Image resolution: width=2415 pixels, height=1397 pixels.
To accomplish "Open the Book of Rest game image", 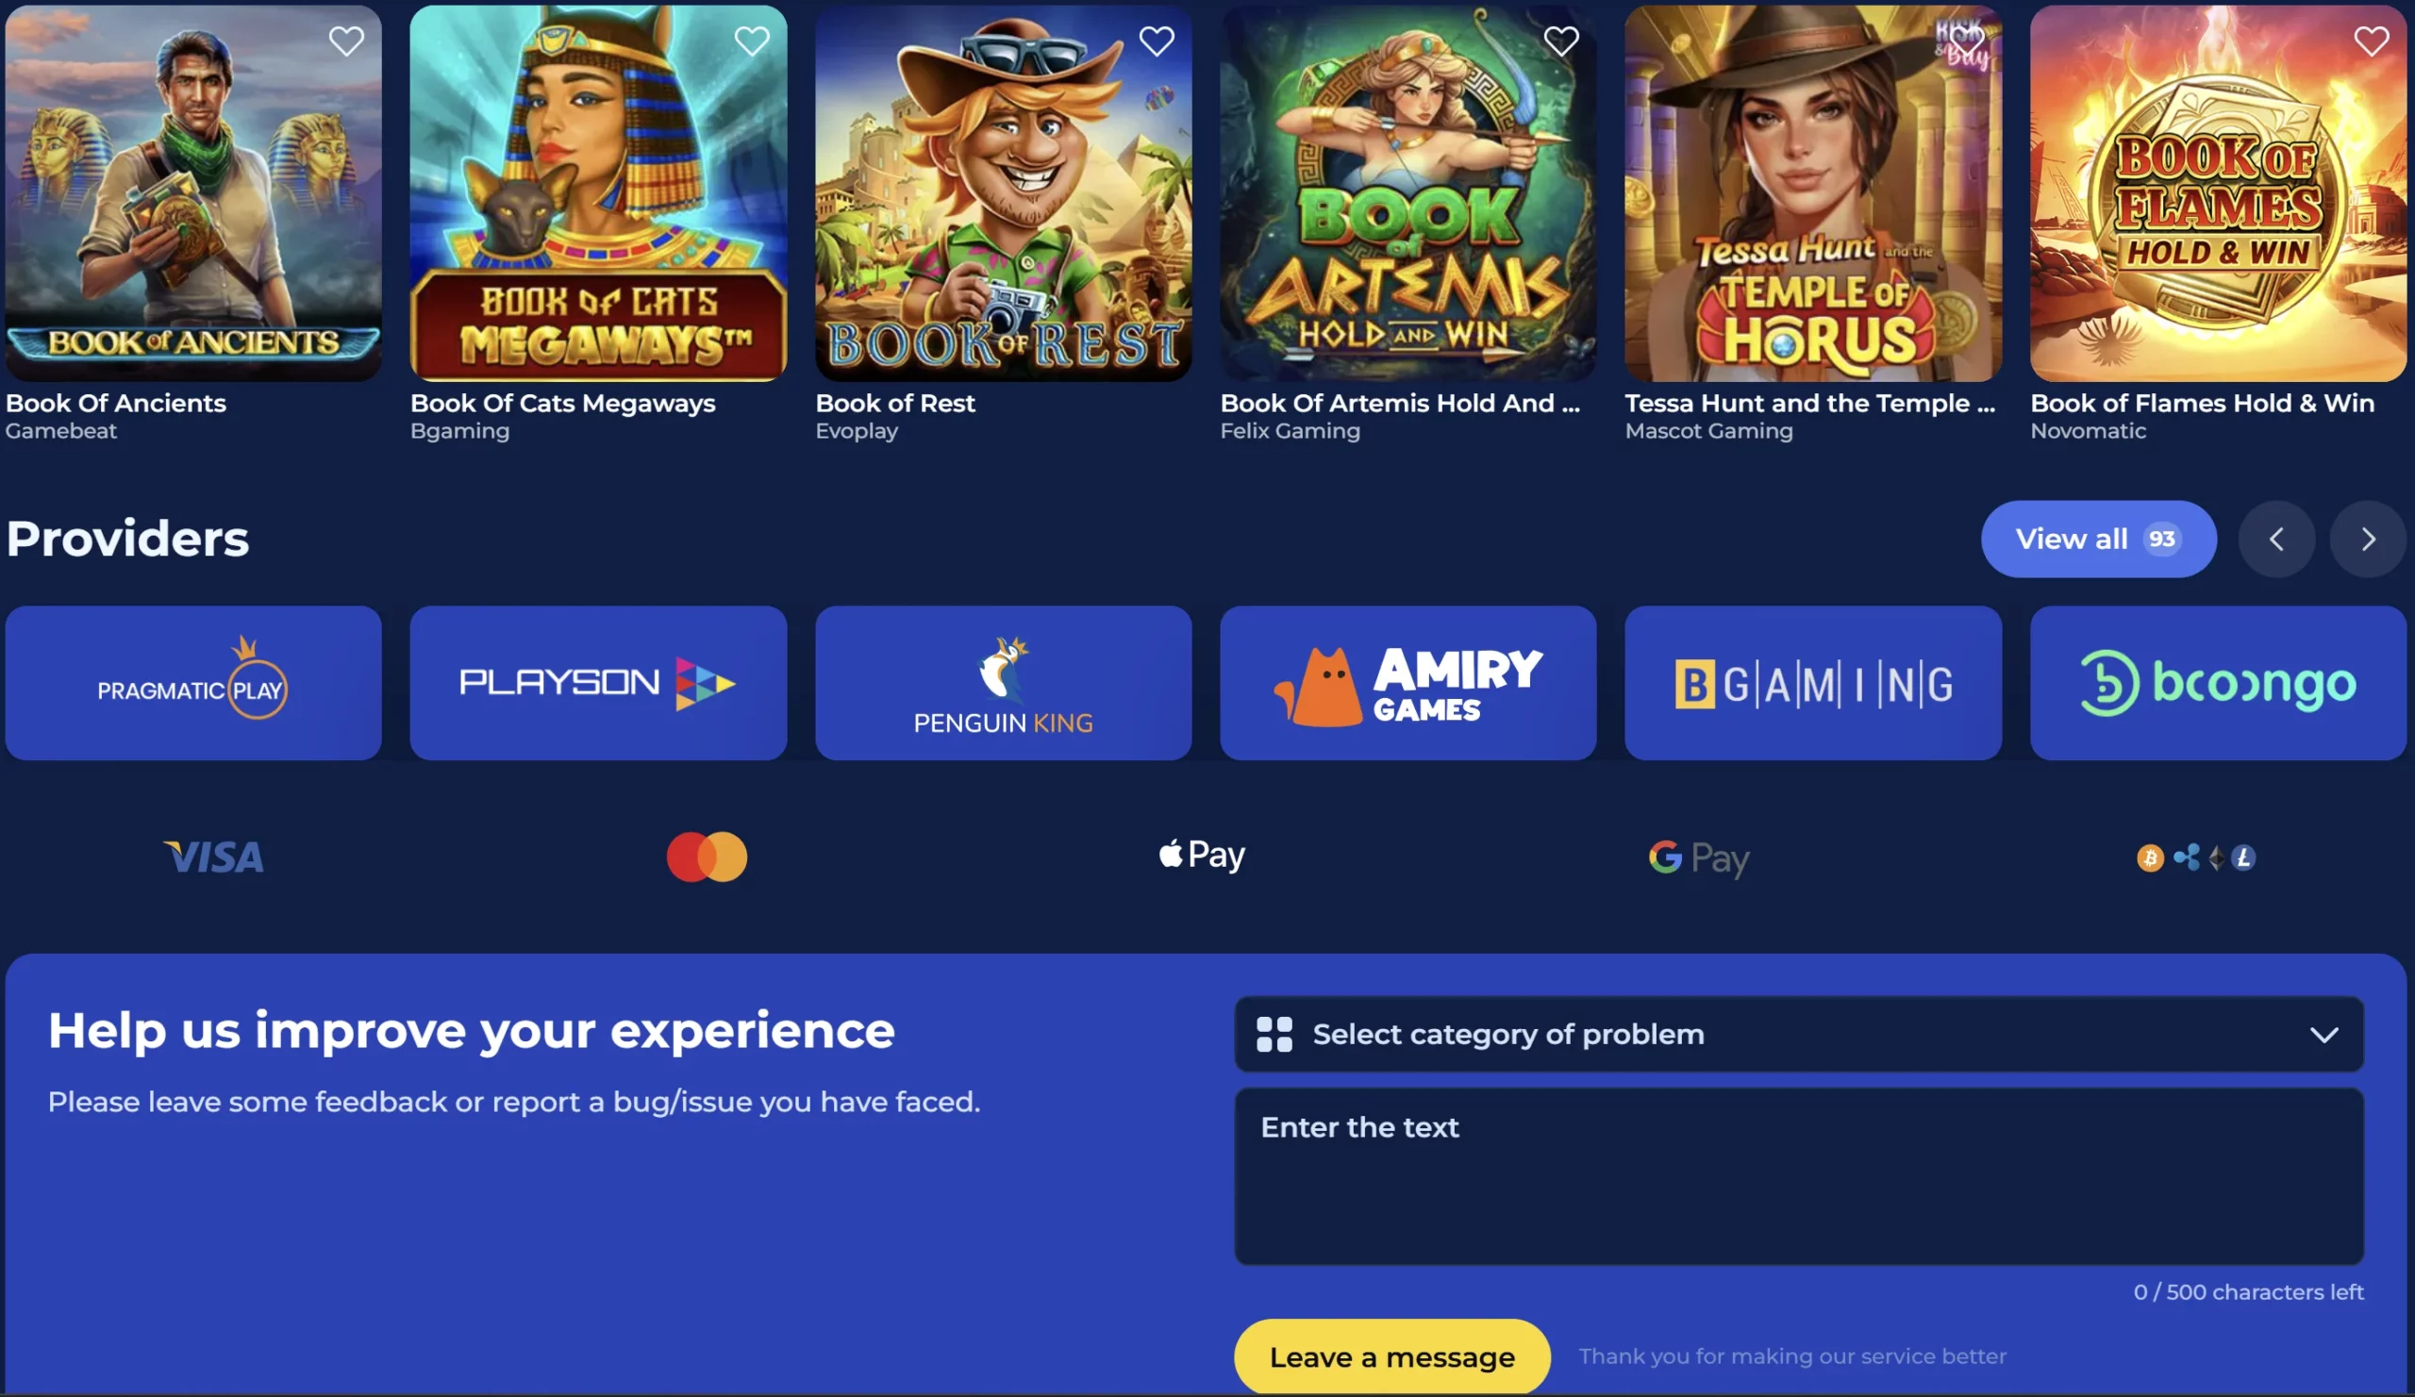I will coord(1004,192).
